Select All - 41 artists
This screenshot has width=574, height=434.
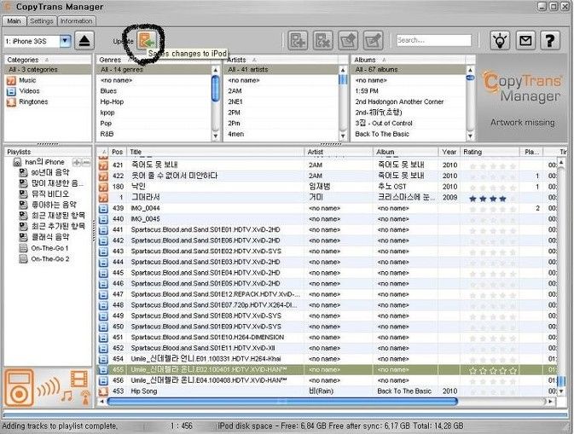tap(281, 70)
